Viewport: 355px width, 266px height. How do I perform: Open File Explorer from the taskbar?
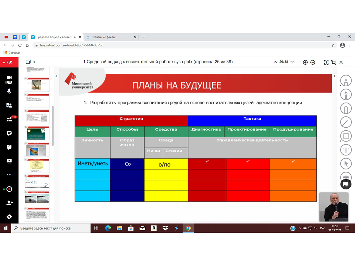(119, 228)
